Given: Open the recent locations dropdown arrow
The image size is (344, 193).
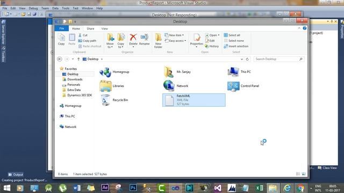Looking at the screenshot, I should tap(73, 59).
